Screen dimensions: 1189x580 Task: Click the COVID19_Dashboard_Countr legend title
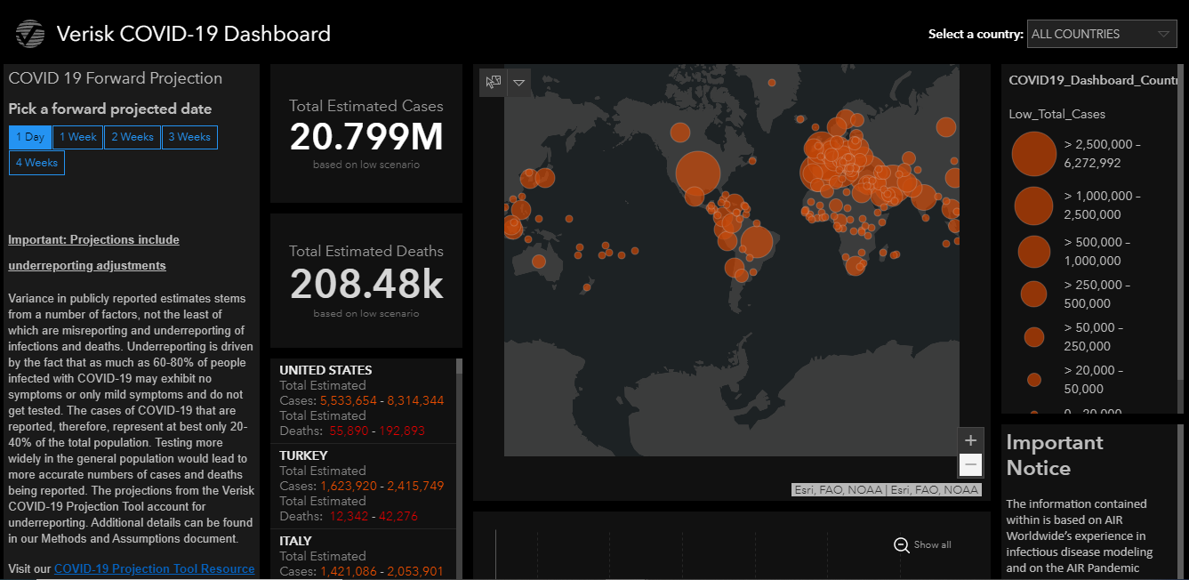(x=1092, y=80)
